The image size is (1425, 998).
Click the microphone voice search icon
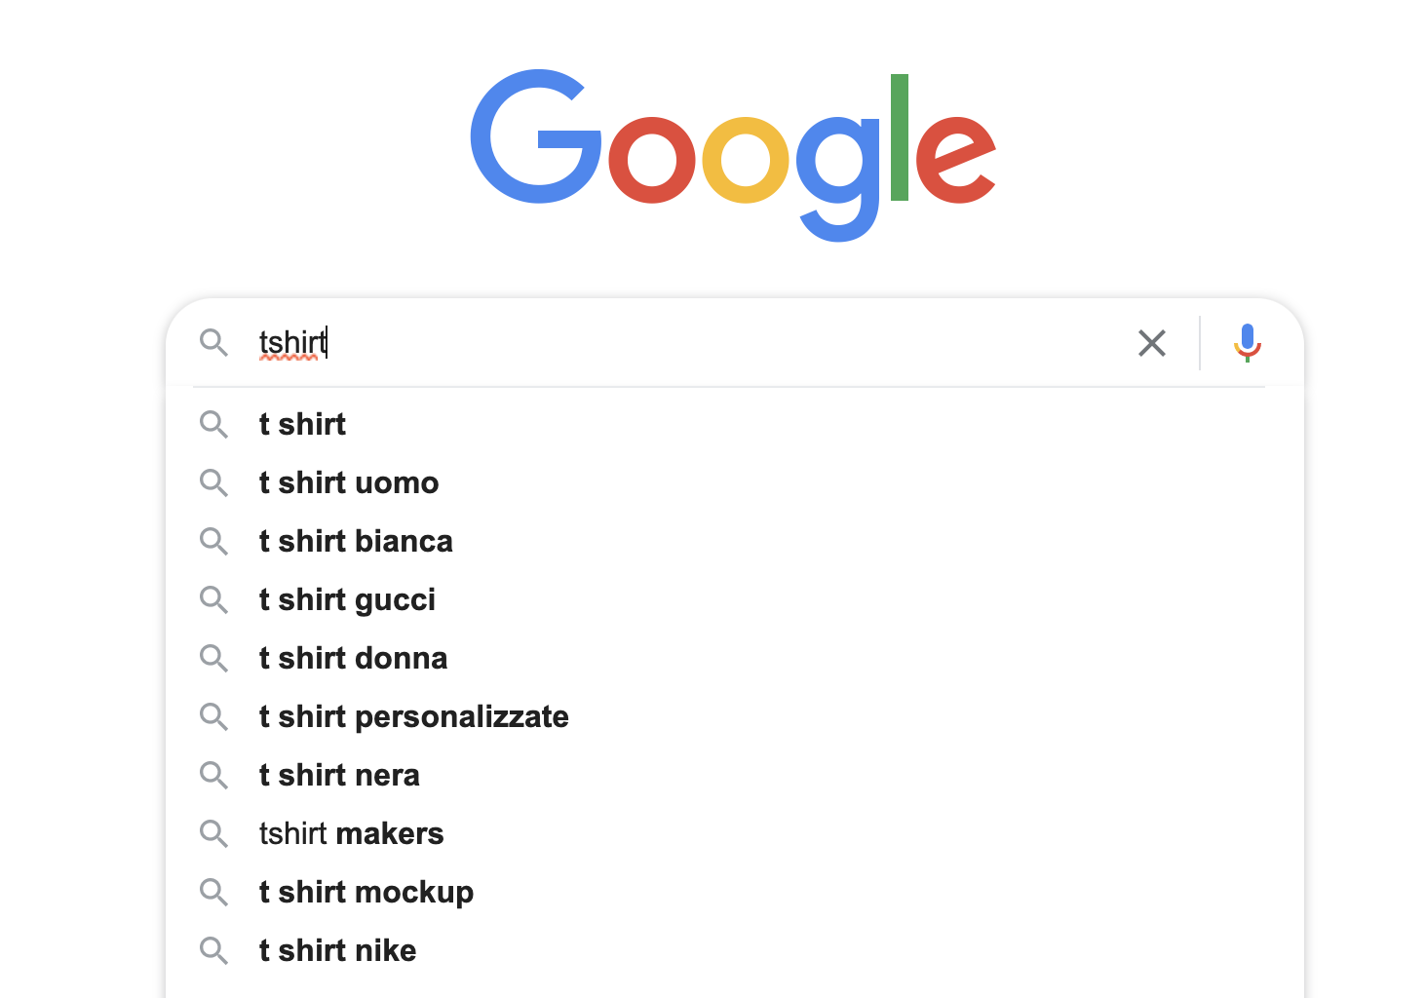(1247, 343)
